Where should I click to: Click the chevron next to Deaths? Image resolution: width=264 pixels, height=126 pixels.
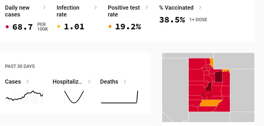click(x=125, y=82)
